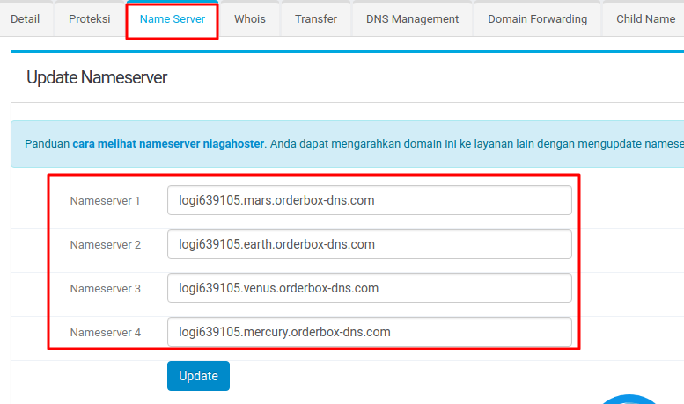This screenshot has width=684, height=404.
Task: Switch to the Proteksi tab
Action: pyautogui.click(x=90, y=19)
